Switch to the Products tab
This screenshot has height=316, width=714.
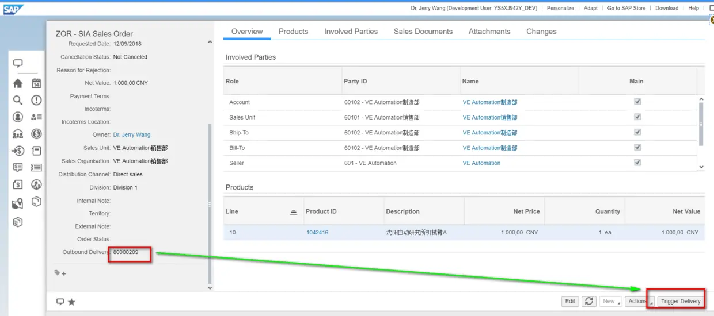pos(293,32)
